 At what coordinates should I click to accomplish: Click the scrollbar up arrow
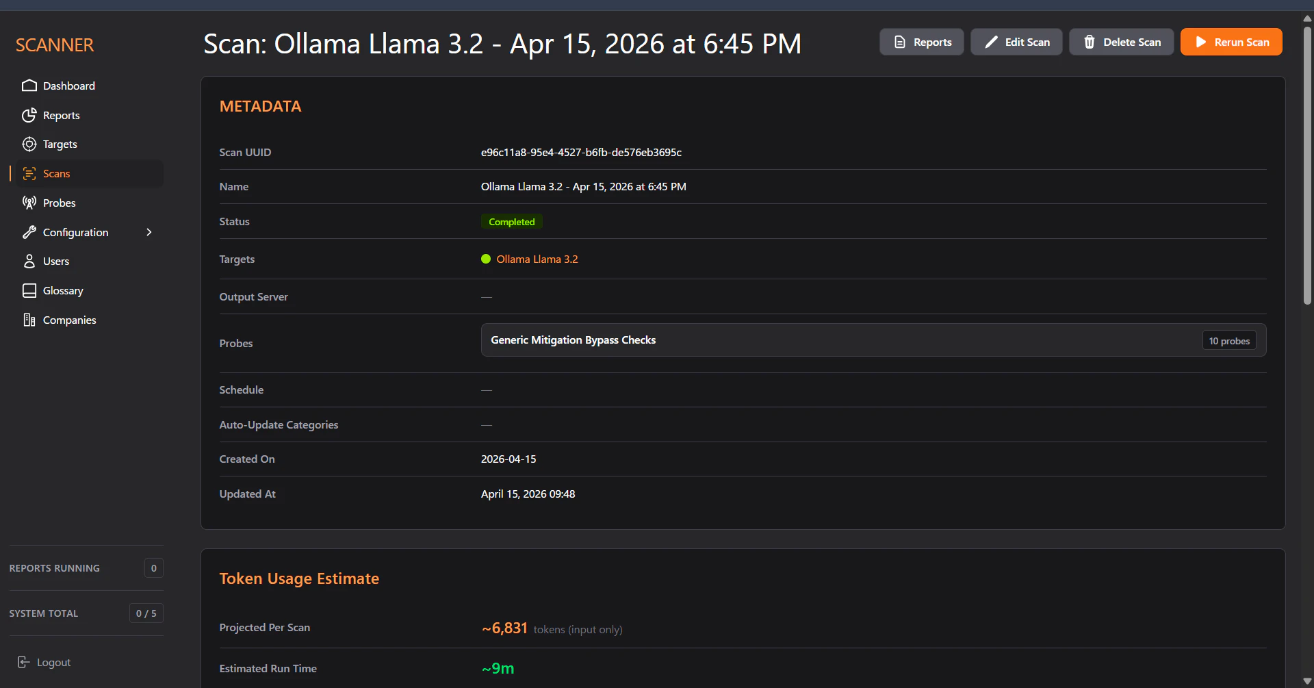tap(1307, 18)
